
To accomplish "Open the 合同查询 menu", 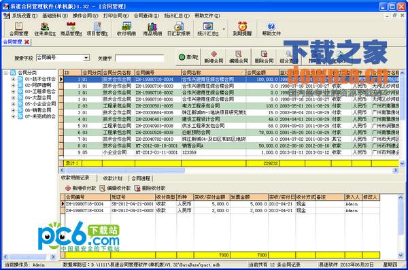I will [x=146, y=16].
